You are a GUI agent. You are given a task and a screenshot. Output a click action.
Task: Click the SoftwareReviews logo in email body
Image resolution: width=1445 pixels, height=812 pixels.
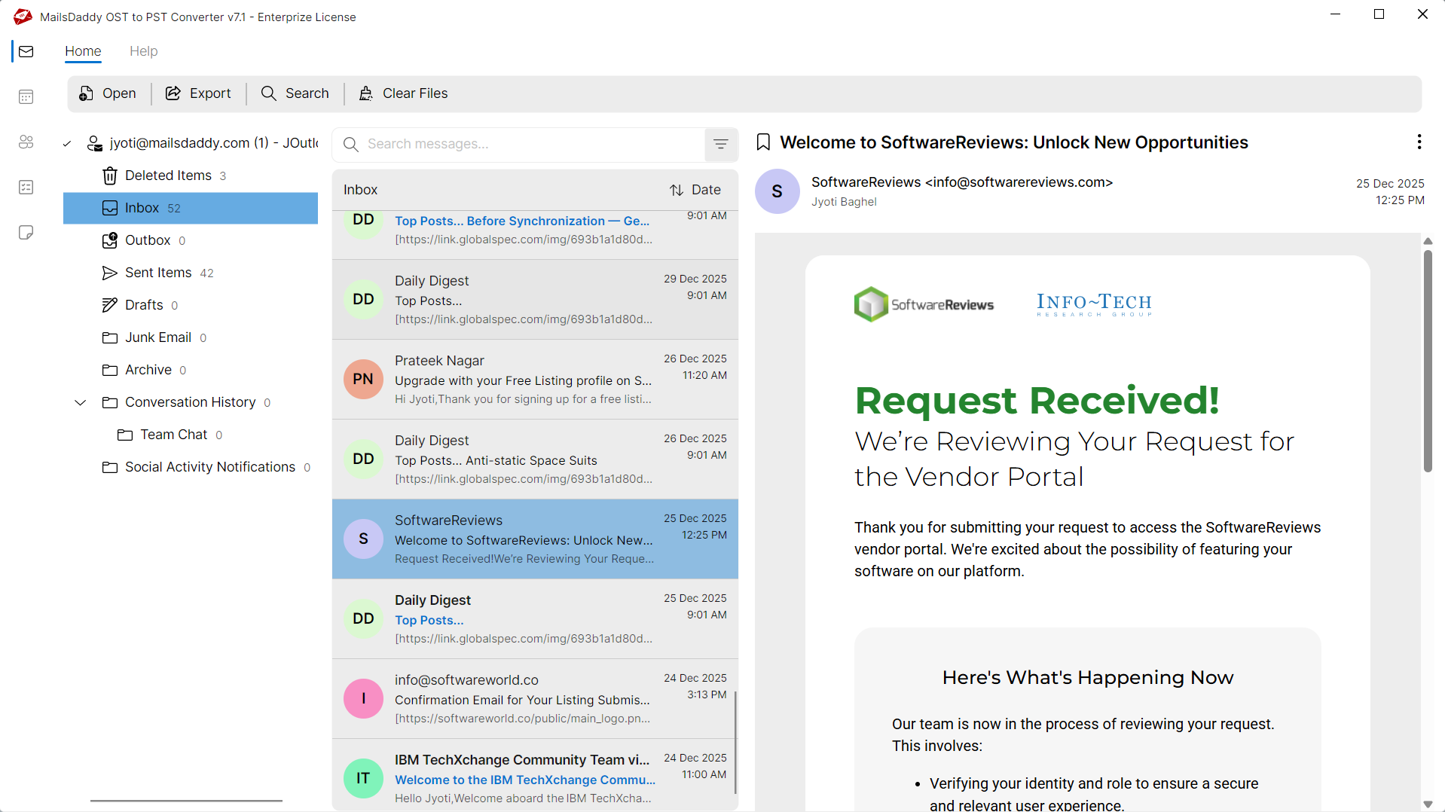point(924,304)
